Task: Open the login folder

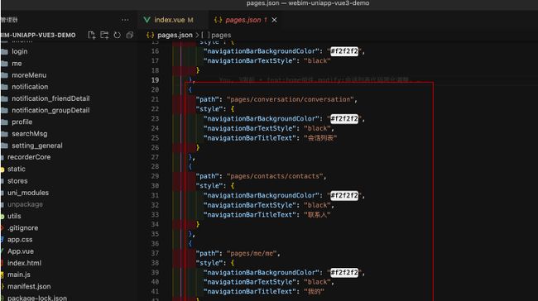Action: 20,51
